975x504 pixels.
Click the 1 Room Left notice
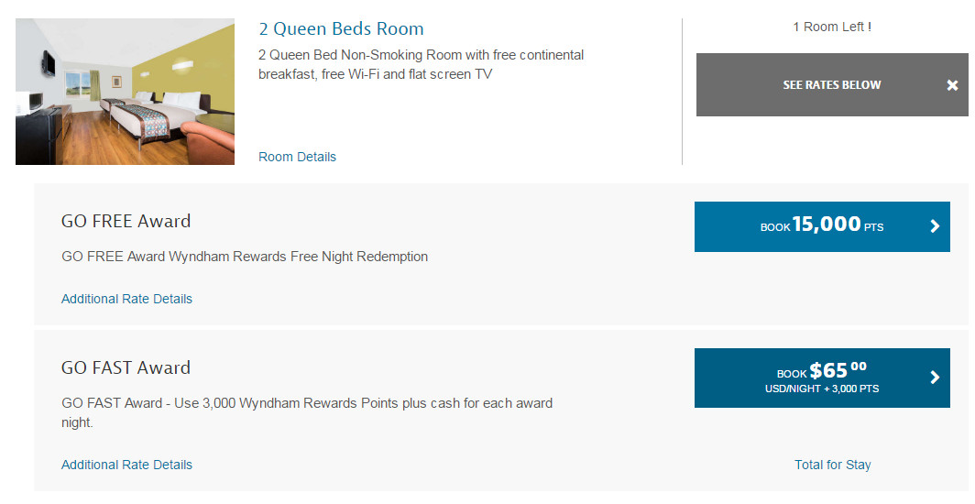831,27
